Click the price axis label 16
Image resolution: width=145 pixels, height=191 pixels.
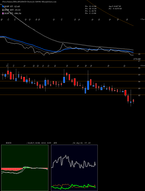click(x=139, y=68)
